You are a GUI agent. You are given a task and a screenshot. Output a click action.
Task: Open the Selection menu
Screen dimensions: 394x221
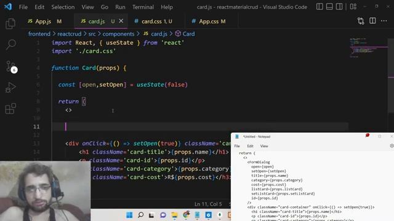63,7
